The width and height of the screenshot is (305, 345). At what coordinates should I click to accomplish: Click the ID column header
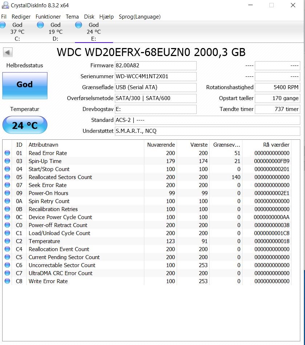(x=19, y=145)
